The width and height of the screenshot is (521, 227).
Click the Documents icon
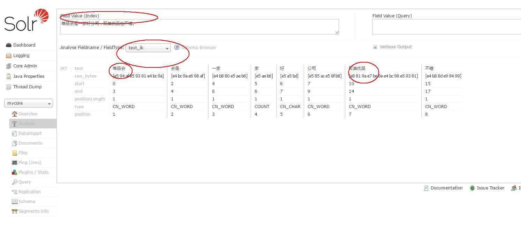14,143
